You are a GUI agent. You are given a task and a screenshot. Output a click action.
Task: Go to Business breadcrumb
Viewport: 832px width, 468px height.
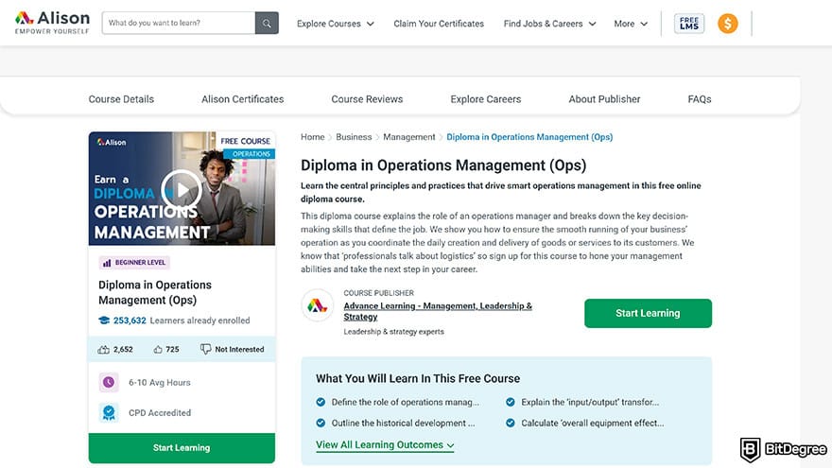pos(354,137)
